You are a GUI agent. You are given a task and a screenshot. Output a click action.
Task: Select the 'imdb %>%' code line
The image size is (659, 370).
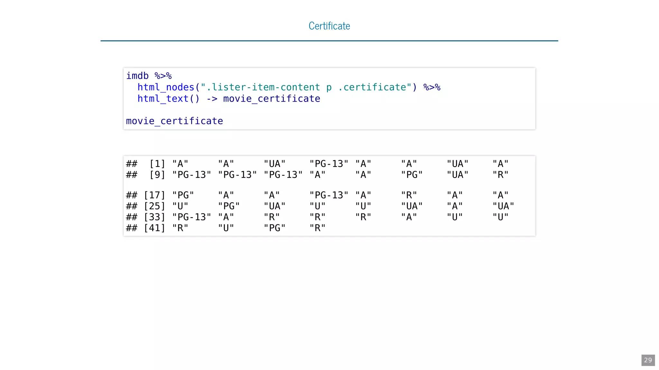pos(149,76)
